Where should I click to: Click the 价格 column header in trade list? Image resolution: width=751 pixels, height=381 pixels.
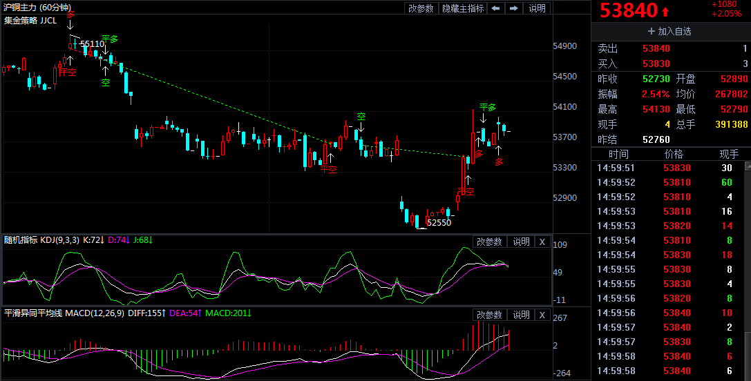673,154
